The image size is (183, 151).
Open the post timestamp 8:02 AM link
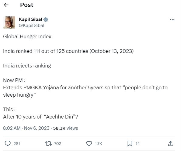(11, 128)
